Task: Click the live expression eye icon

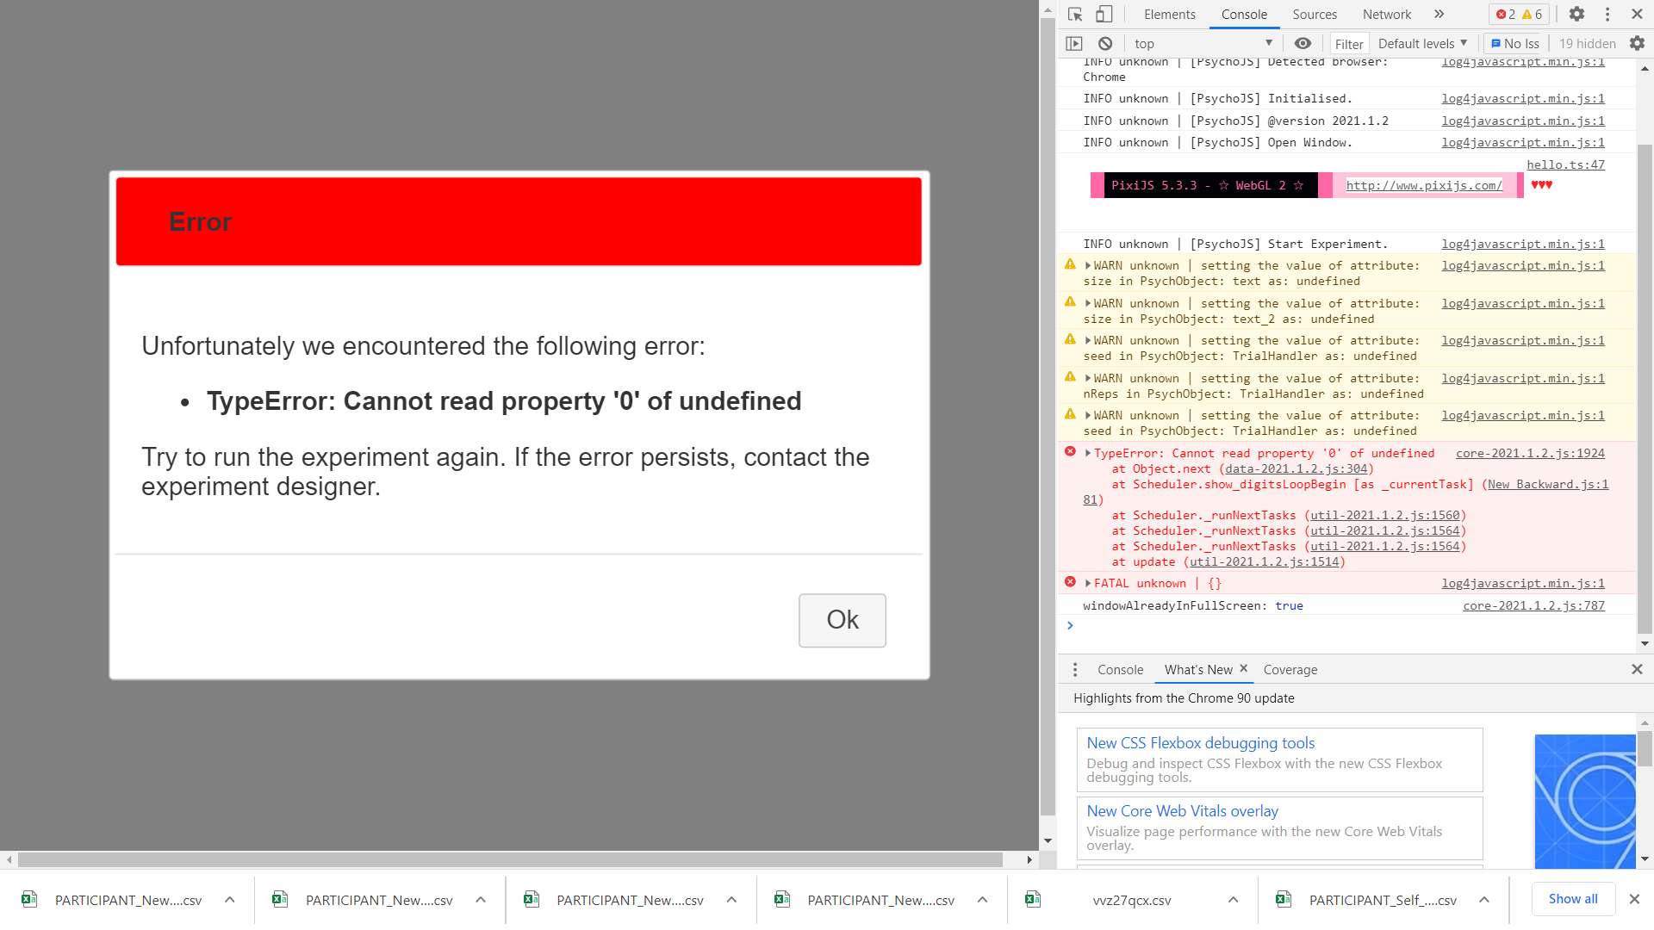Action: (1303, 43)
